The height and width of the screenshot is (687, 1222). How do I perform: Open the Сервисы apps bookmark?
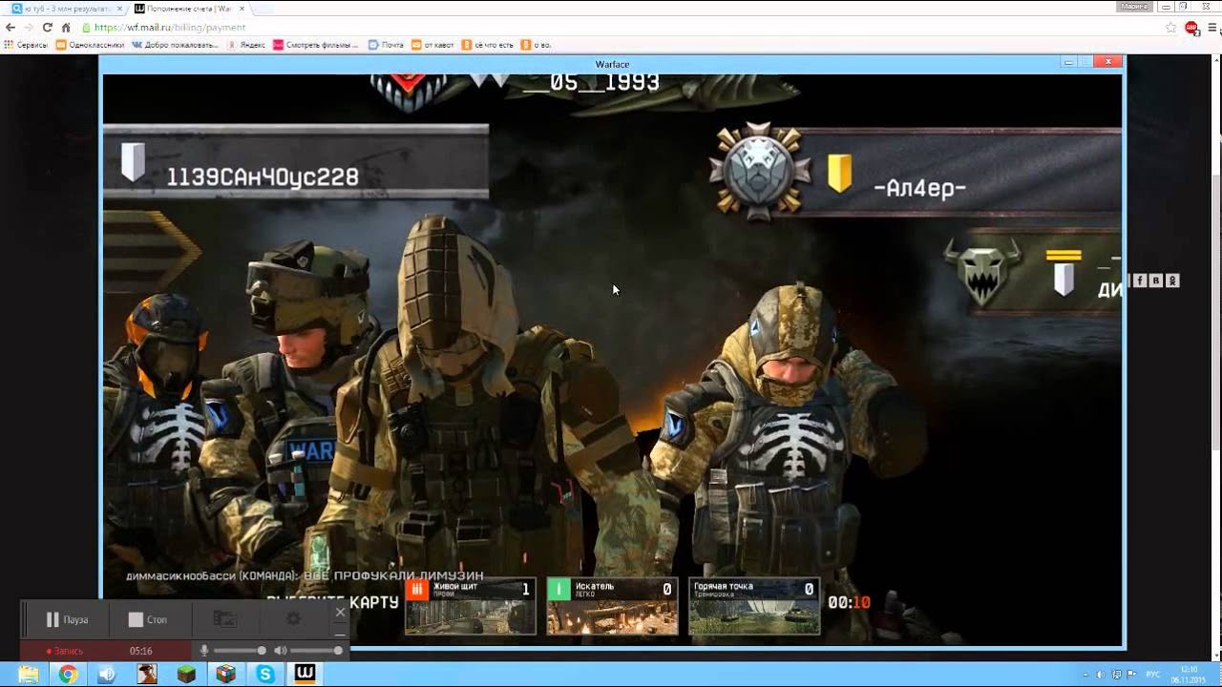pyautogui.click(x=27, y=45)
